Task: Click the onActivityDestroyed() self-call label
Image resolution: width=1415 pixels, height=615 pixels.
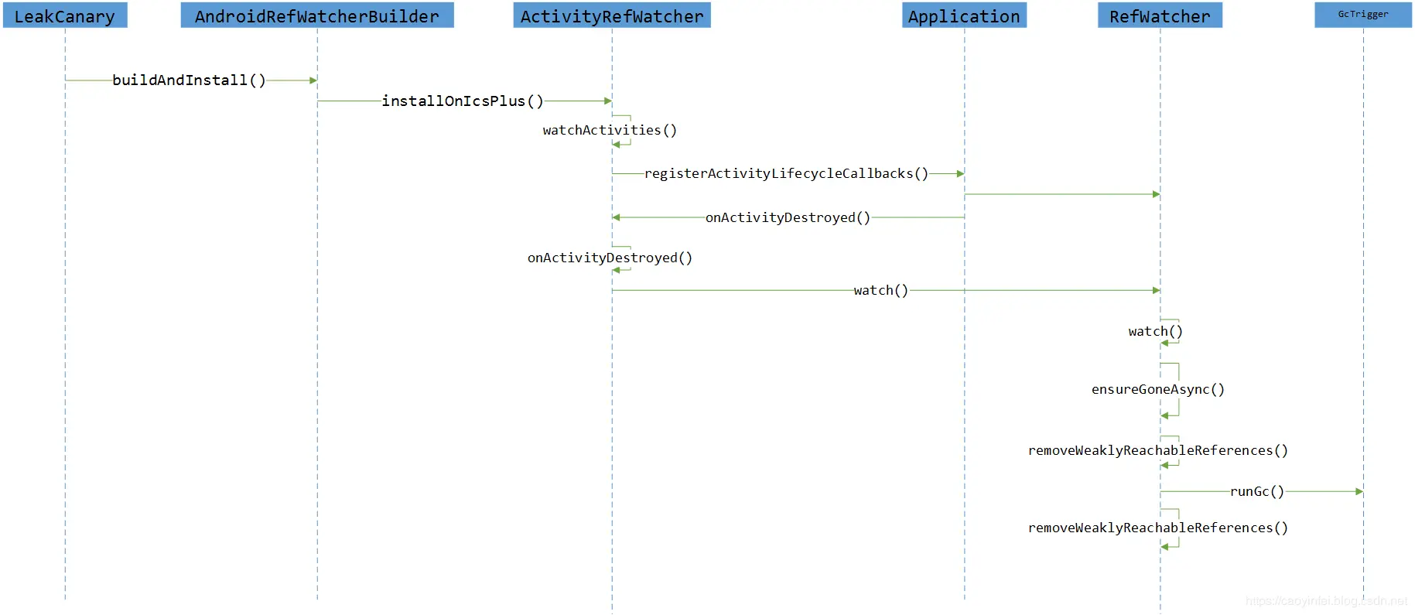Action: coord(610,258)
